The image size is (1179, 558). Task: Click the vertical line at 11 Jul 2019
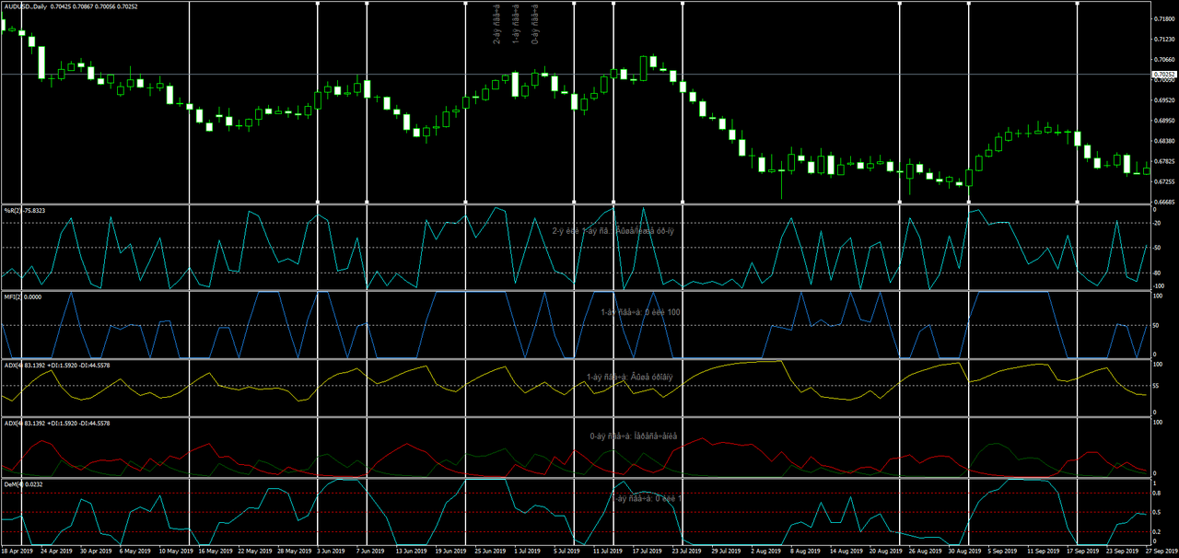pyautogui.click(x=613, y=101)
